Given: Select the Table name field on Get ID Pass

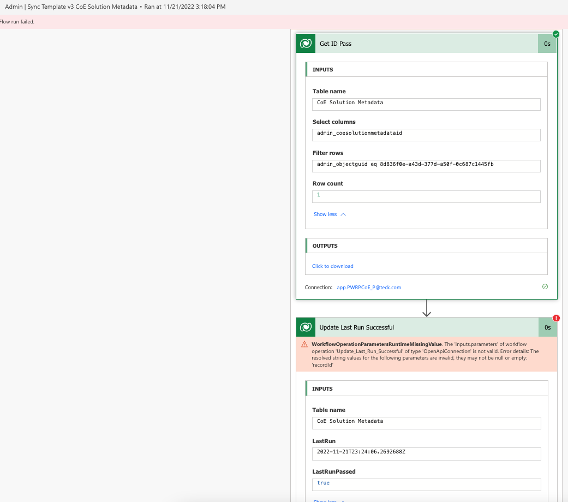Looking at the screenshot, I should 426,104.
